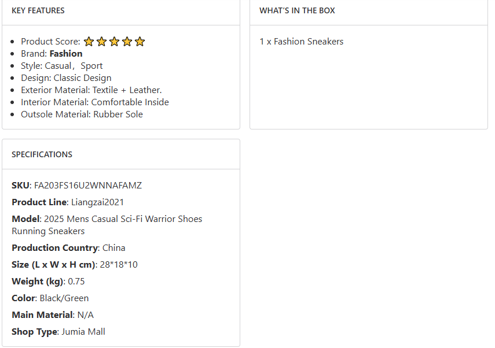Screen dimensions: 495x348
Task: Click the bold Fashion brand name
Action: coord(66,54)
